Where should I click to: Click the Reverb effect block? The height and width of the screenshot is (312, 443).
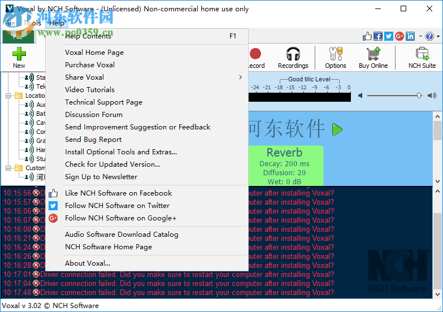286,166
